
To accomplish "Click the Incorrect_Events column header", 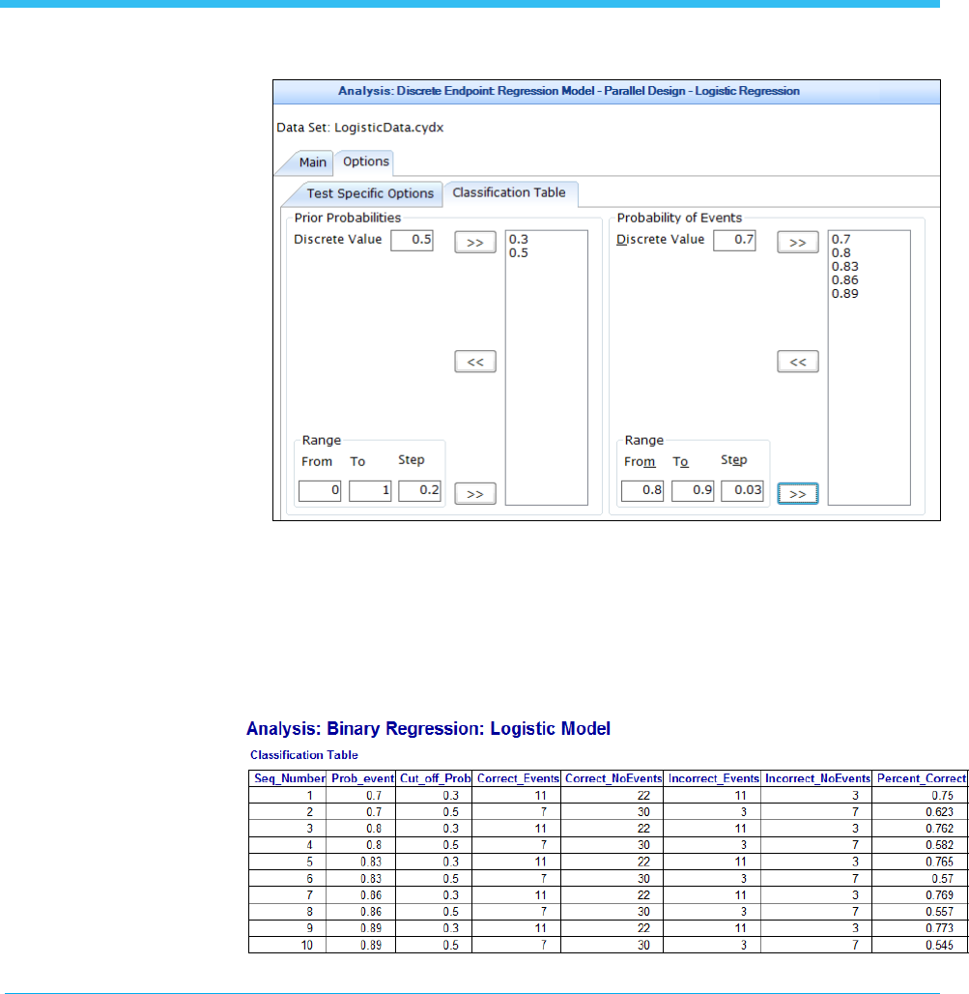I will [713, 778].
